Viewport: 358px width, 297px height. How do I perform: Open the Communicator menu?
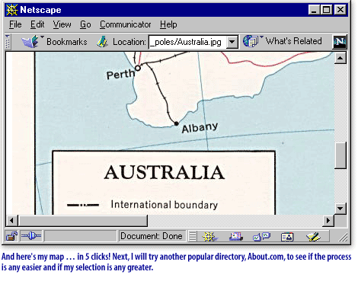click(126, 24)
